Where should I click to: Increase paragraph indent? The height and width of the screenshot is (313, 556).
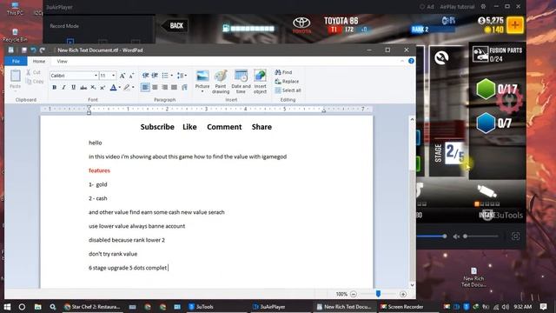(x=155, y=76)
